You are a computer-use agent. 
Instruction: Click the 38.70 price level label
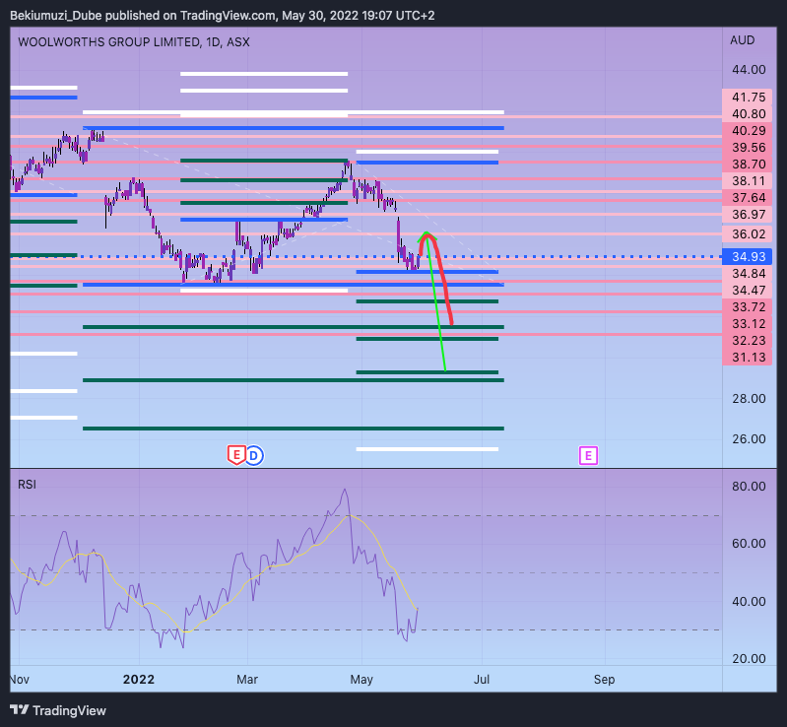point(747,165)
